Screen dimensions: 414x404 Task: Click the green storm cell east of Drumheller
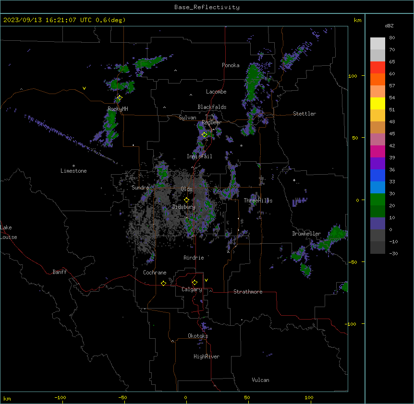pos(337,233)
